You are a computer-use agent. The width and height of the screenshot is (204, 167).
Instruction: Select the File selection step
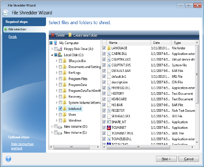[x=24, y=29]
